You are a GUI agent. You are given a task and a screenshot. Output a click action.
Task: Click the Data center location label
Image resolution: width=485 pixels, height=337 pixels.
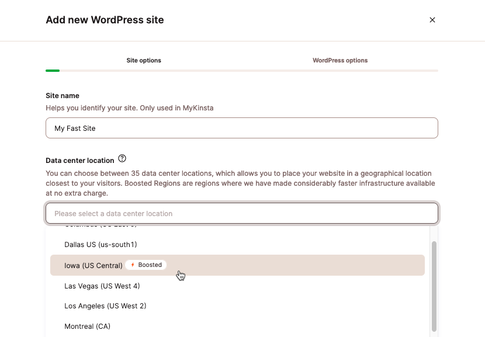79,160
